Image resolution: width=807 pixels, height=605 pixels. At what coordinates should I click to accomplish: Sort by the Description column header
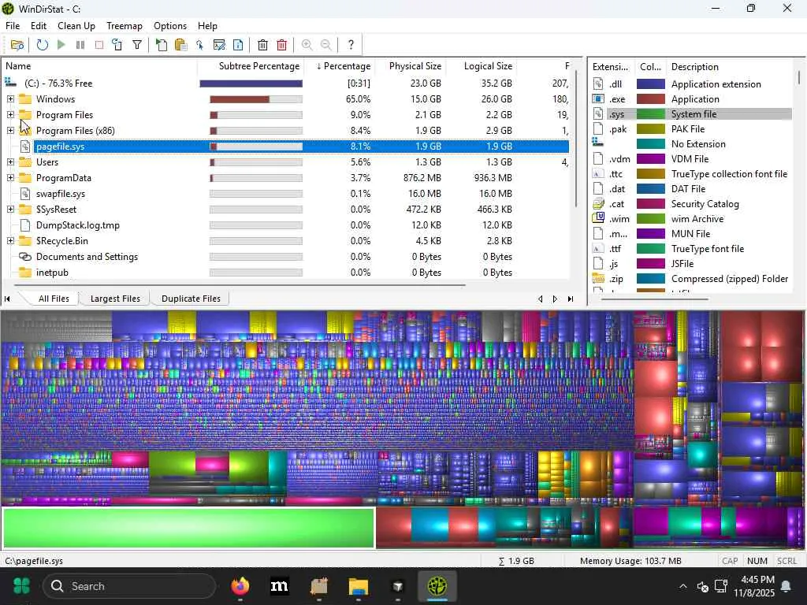coord(729,67)
